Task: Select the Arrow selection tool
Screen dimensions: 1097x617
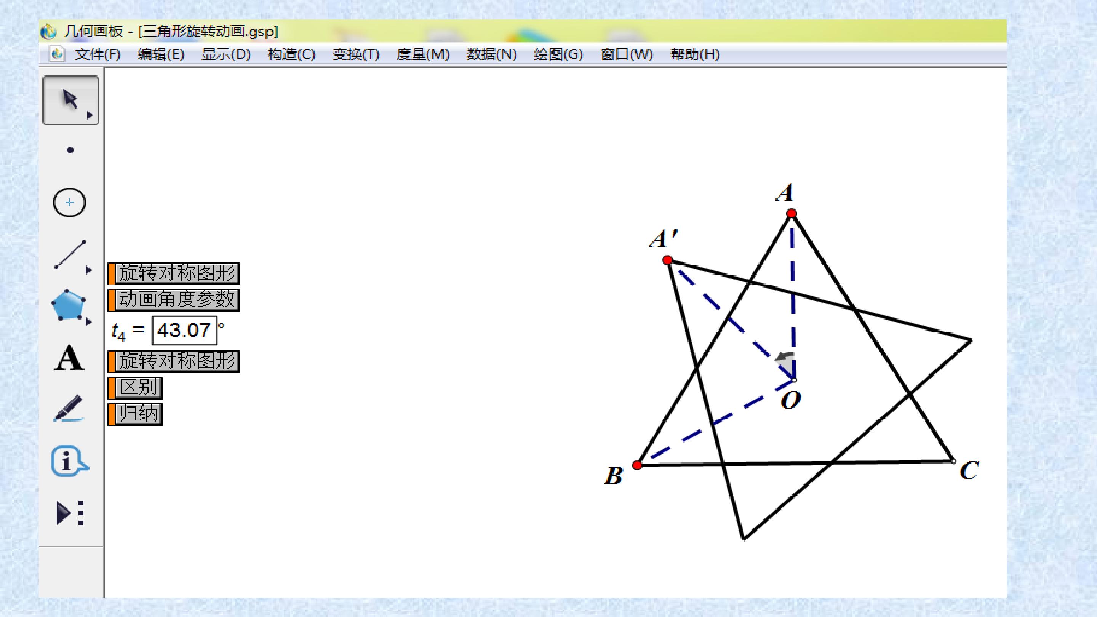Action: [x=70, y=100]
